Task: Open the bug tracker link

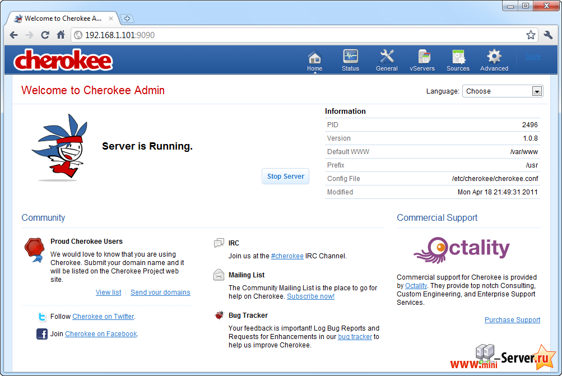Action: point(355,337)
